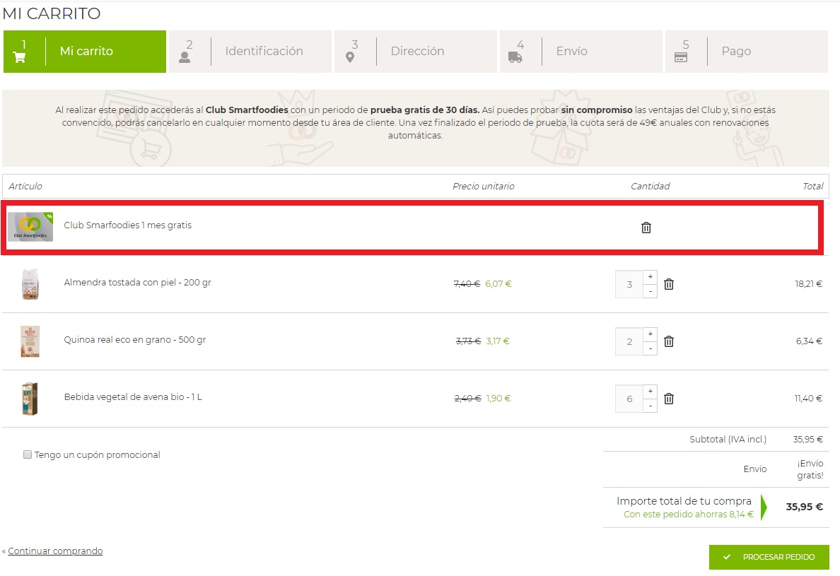Click the Importe total de tu compra label

(684, 500)
